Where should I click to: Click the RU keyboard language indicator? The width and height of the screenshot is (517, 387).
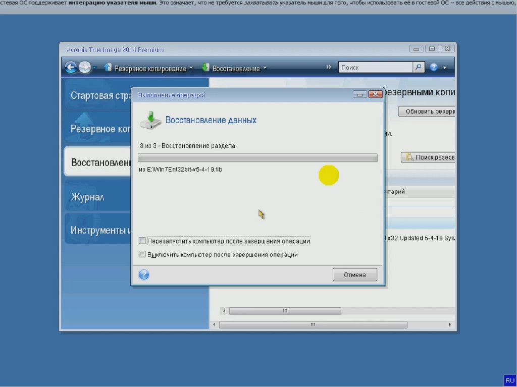[509, 380]
